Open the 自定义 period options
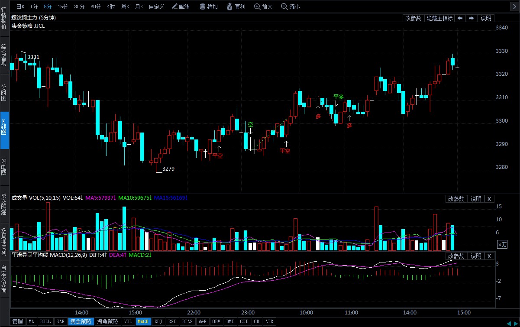This screenshot has width=520, height=327. [156, 6]
